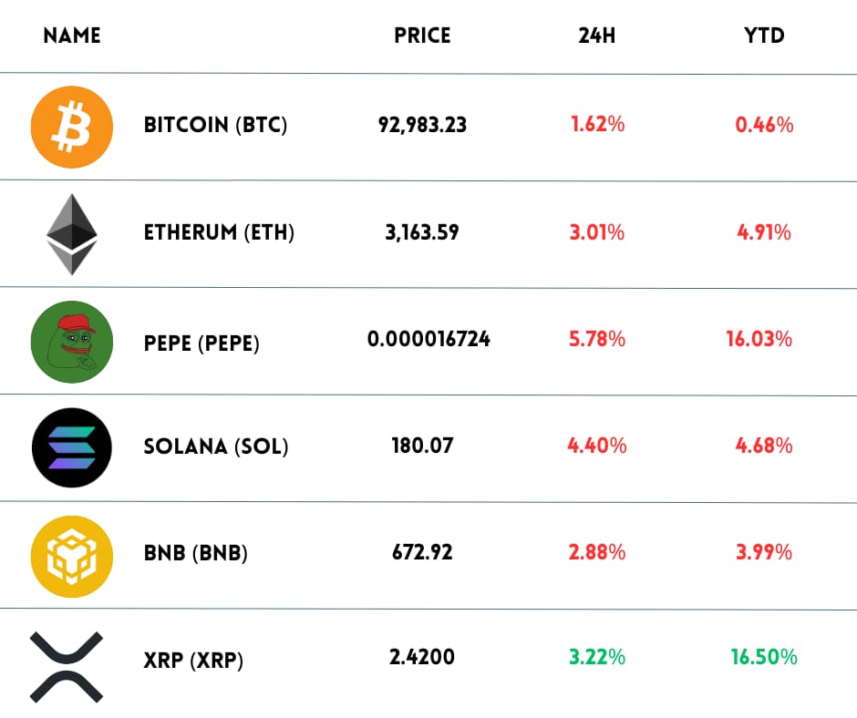
Task: Select the yellow BNB logo icon
Action: point(72,553)
